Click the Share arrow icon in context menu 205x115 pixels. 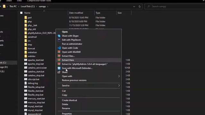[x=59, y=72]
